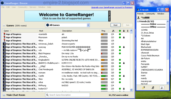Click the Friends window title bar icon
171x99 pixels.
pyautogui.click(x=138, y=10)
